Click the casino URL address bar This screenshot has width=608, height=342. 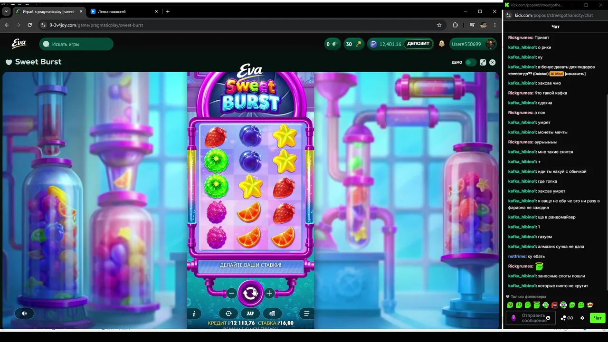pos(242,25)
